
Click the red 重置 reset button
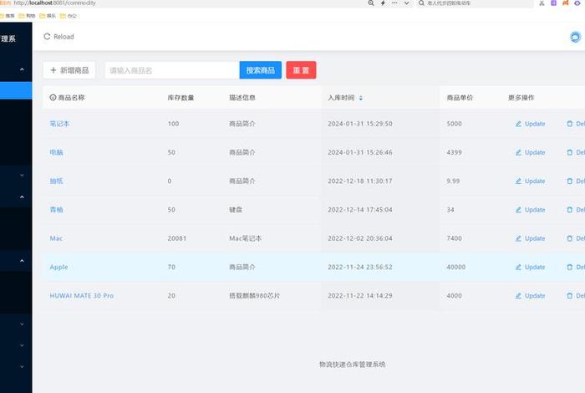[x=301, y=70]
